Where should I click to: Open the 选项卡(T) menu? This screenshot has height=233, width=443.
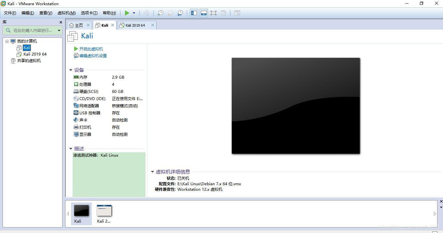89,13
